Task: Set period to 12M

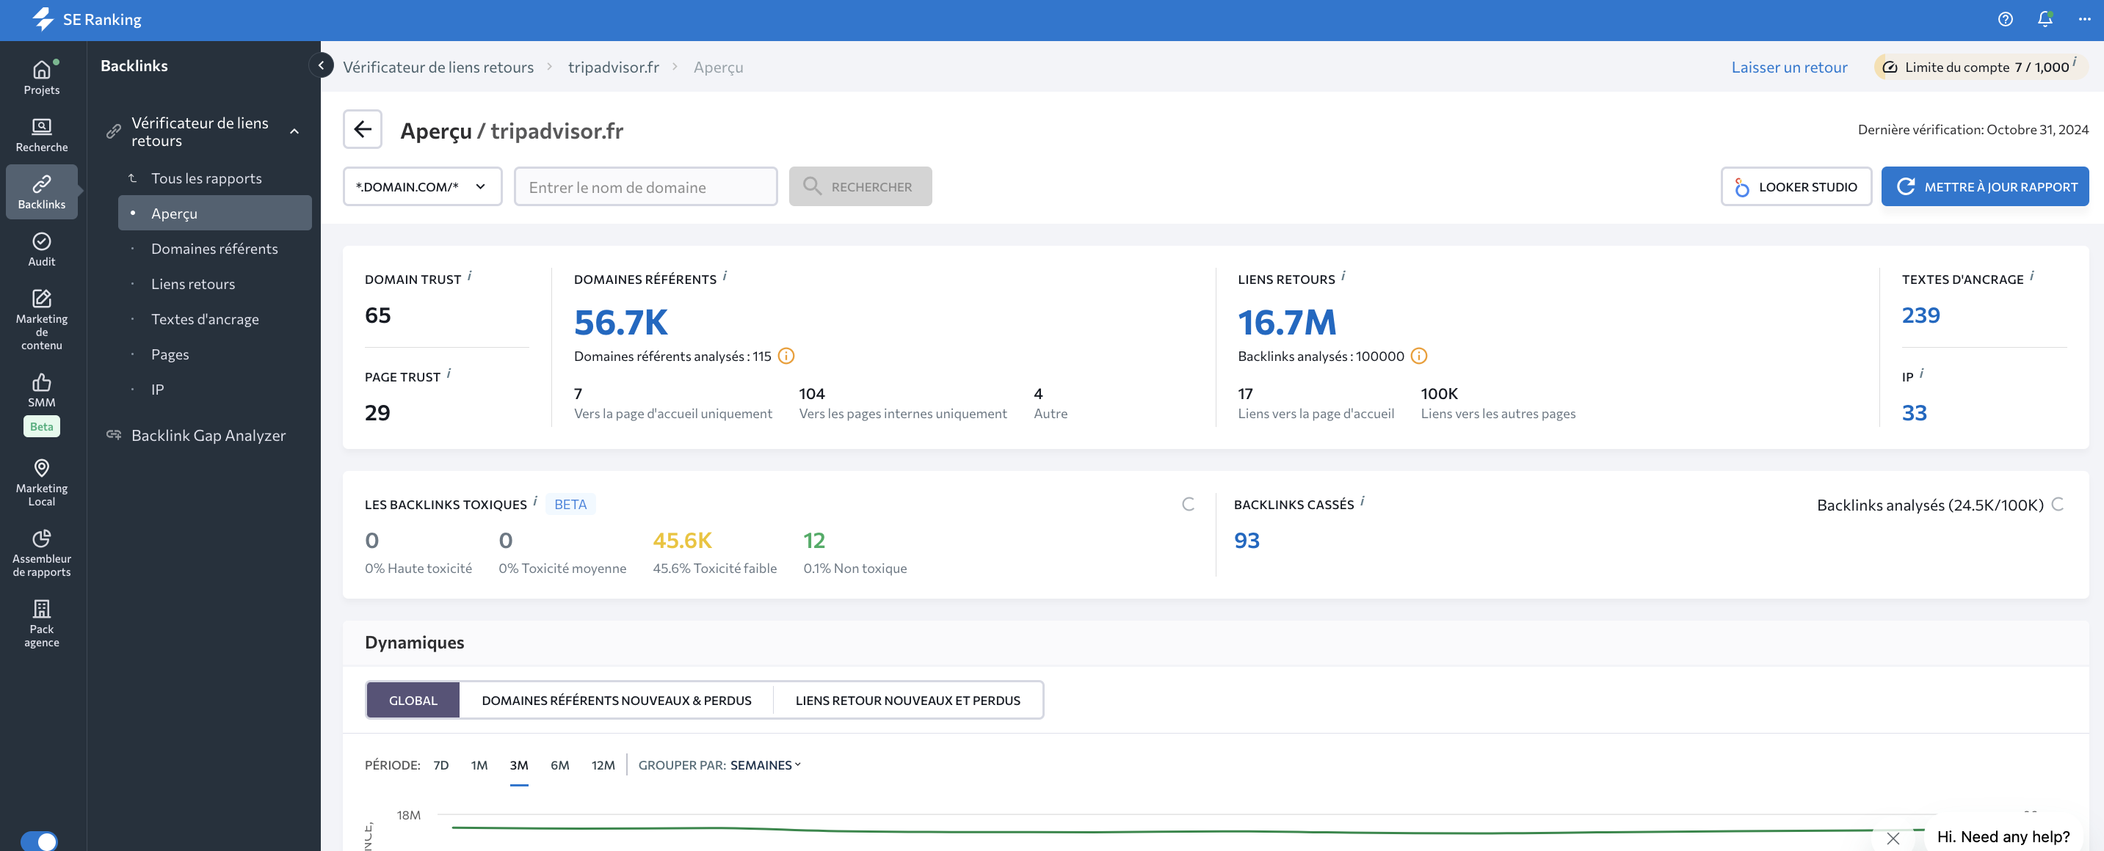Action: coord(603,764)
